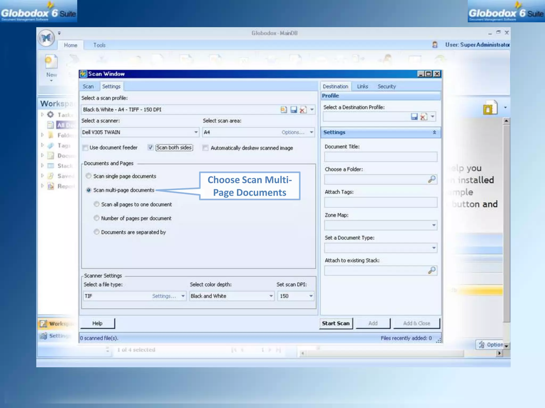
Task: Select Number of pages per document
Action: 97,218
